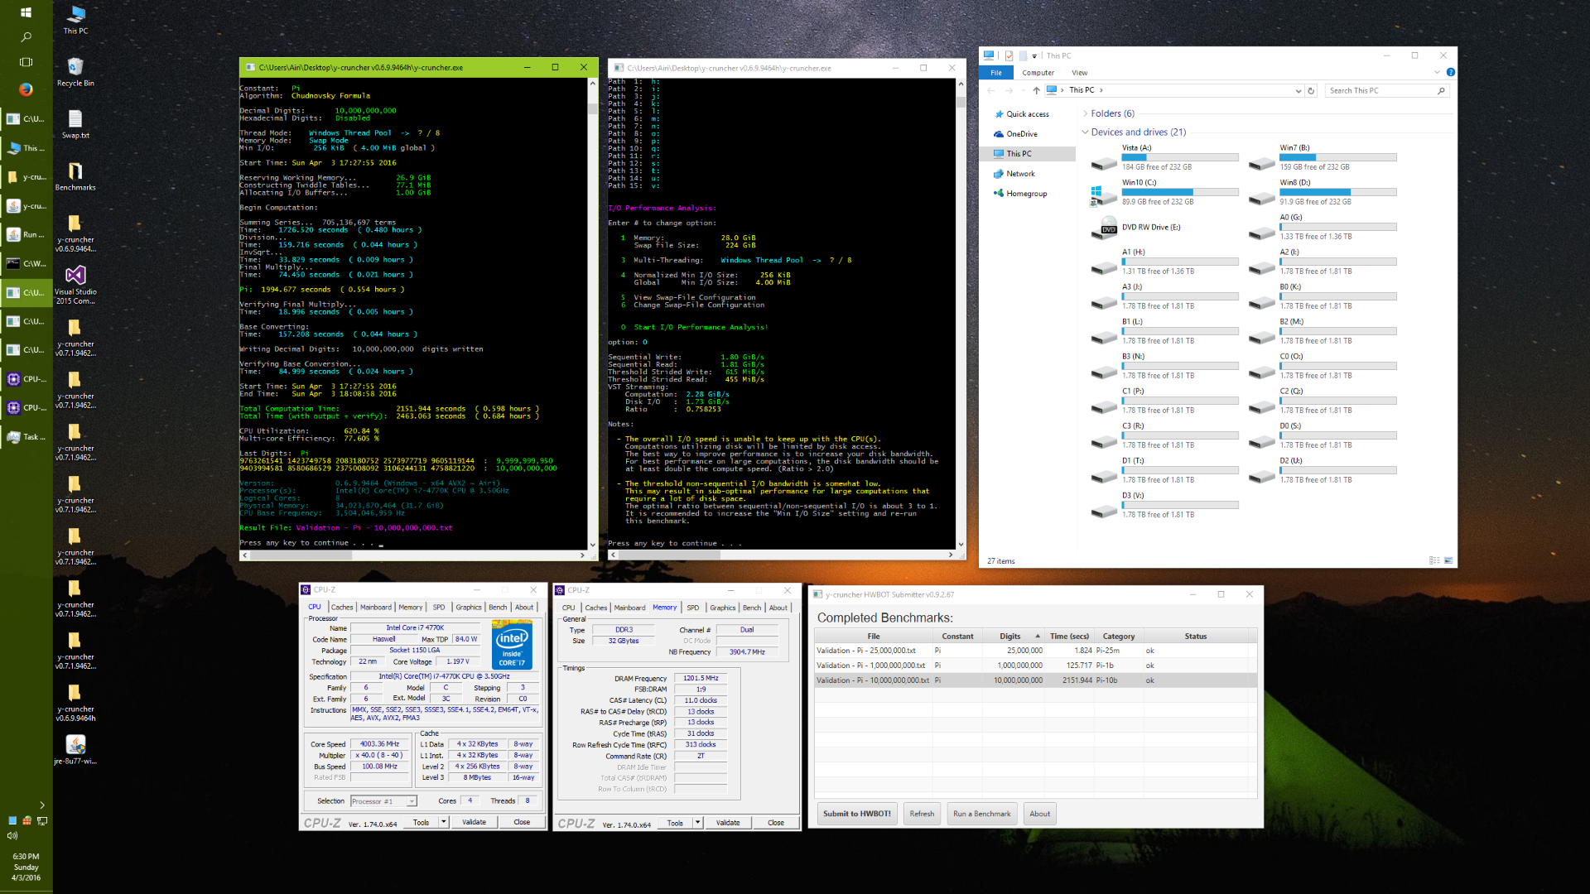Viewport: 1590px width, 894px height.
Task: Click Properties icon in Explorer quick access toolbar
Action: click(1009, 55)
